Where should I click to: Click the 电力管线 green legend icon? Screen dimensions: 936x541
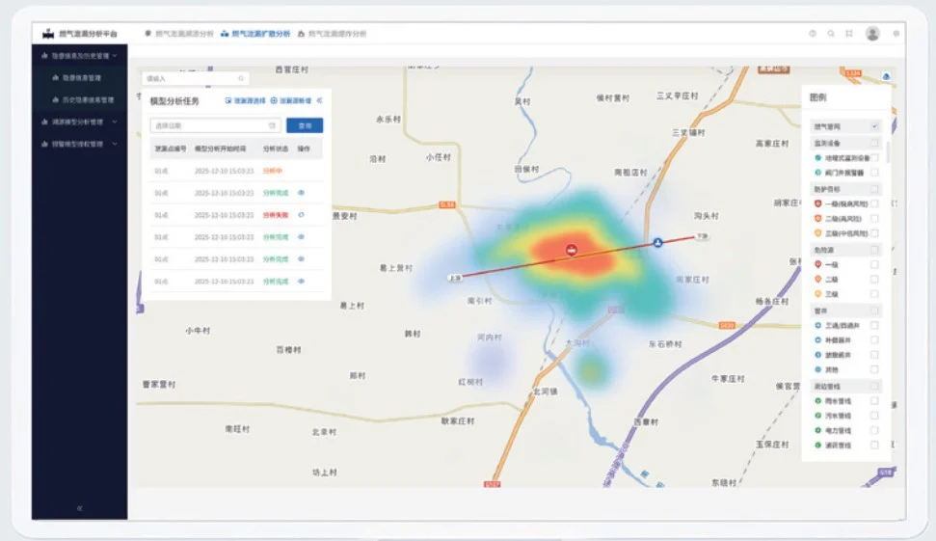point(817,430)
